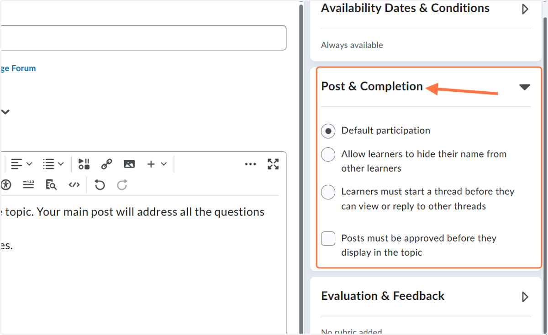The width and height of the screenshot is (548, 335).
Task: Click the Post & Completion heading
Action: 372,86
